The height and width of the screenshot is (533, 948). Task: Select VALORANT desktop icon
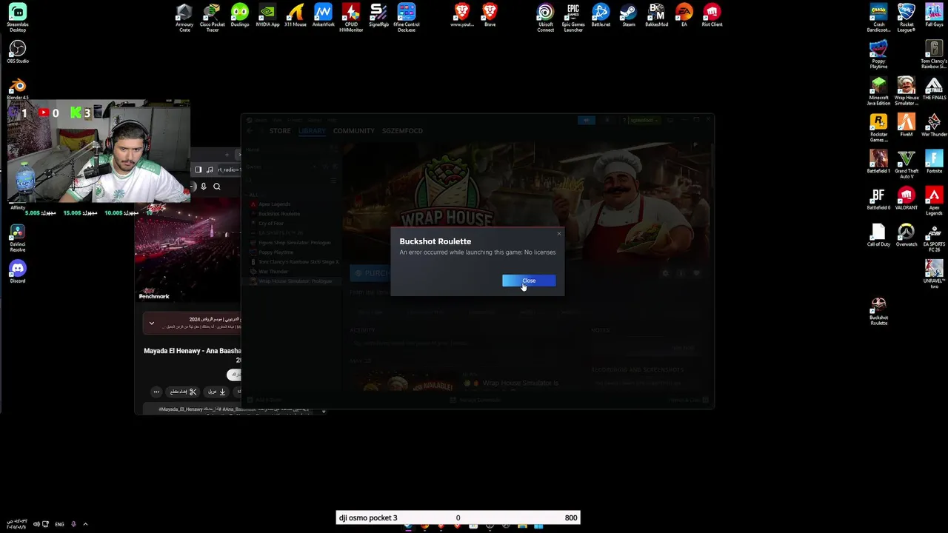point(907,198)
